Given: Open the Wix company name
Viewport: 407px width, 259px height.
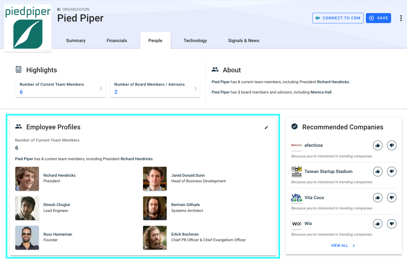Looking at the screenshot, I should click(308, 223).
